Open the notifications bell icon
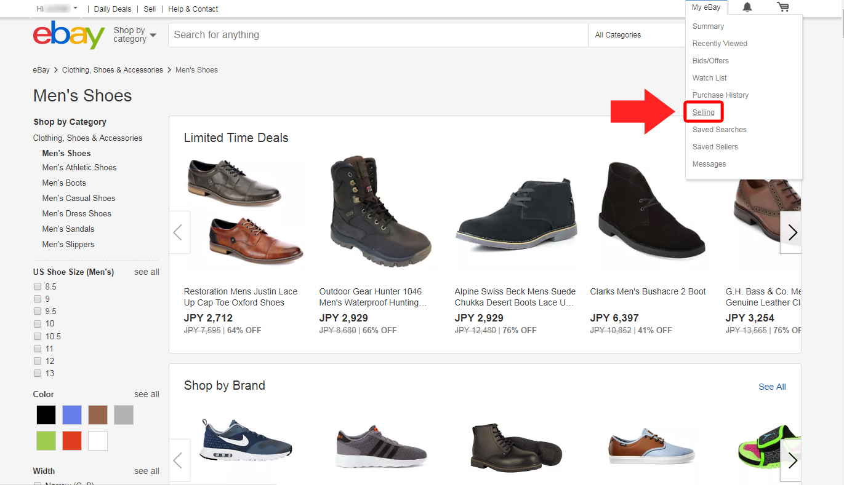 (747, 7)
